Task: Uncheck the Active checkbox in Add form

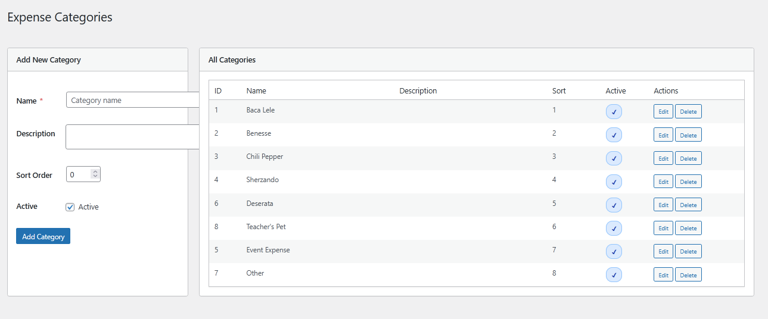Action: [x=70, y=207]
